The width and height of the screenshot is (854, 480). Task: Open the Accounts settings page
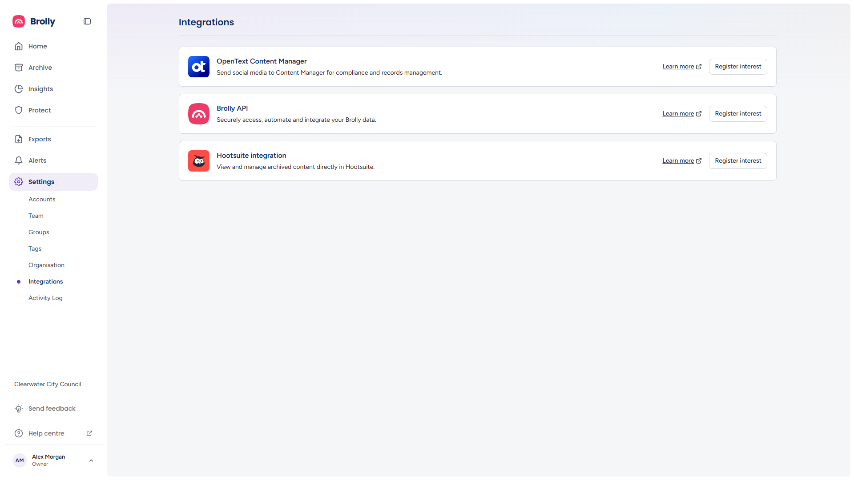42,199
